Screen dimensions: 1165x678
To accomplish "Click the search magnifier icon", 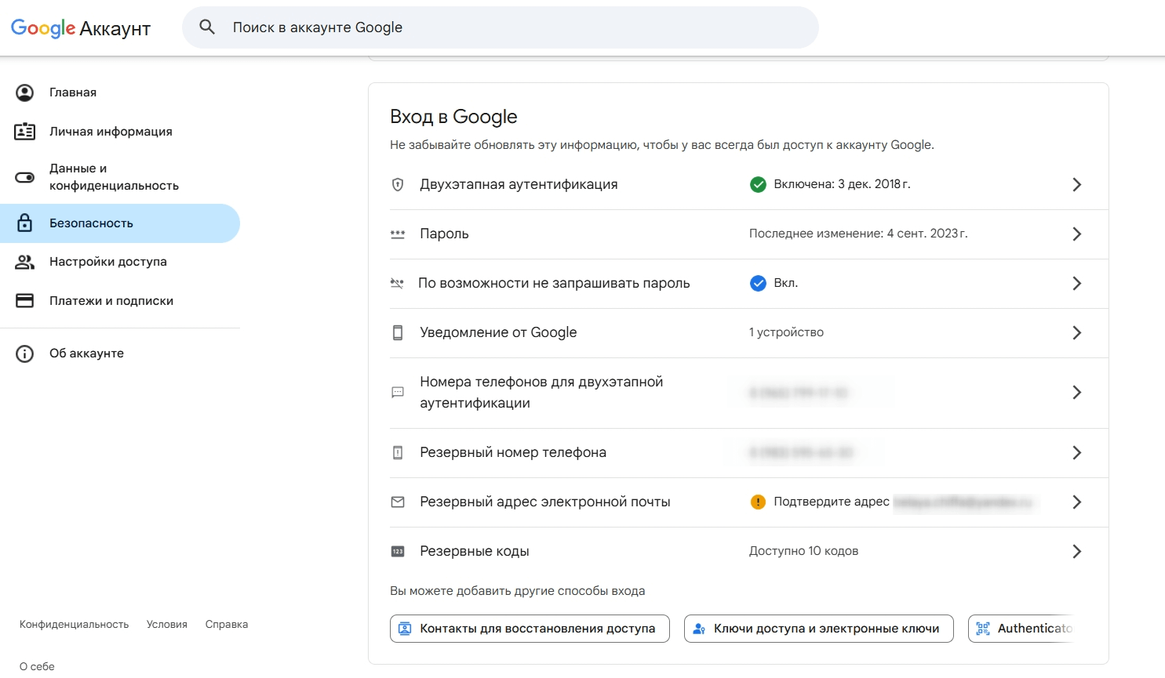I will [207, 27].
